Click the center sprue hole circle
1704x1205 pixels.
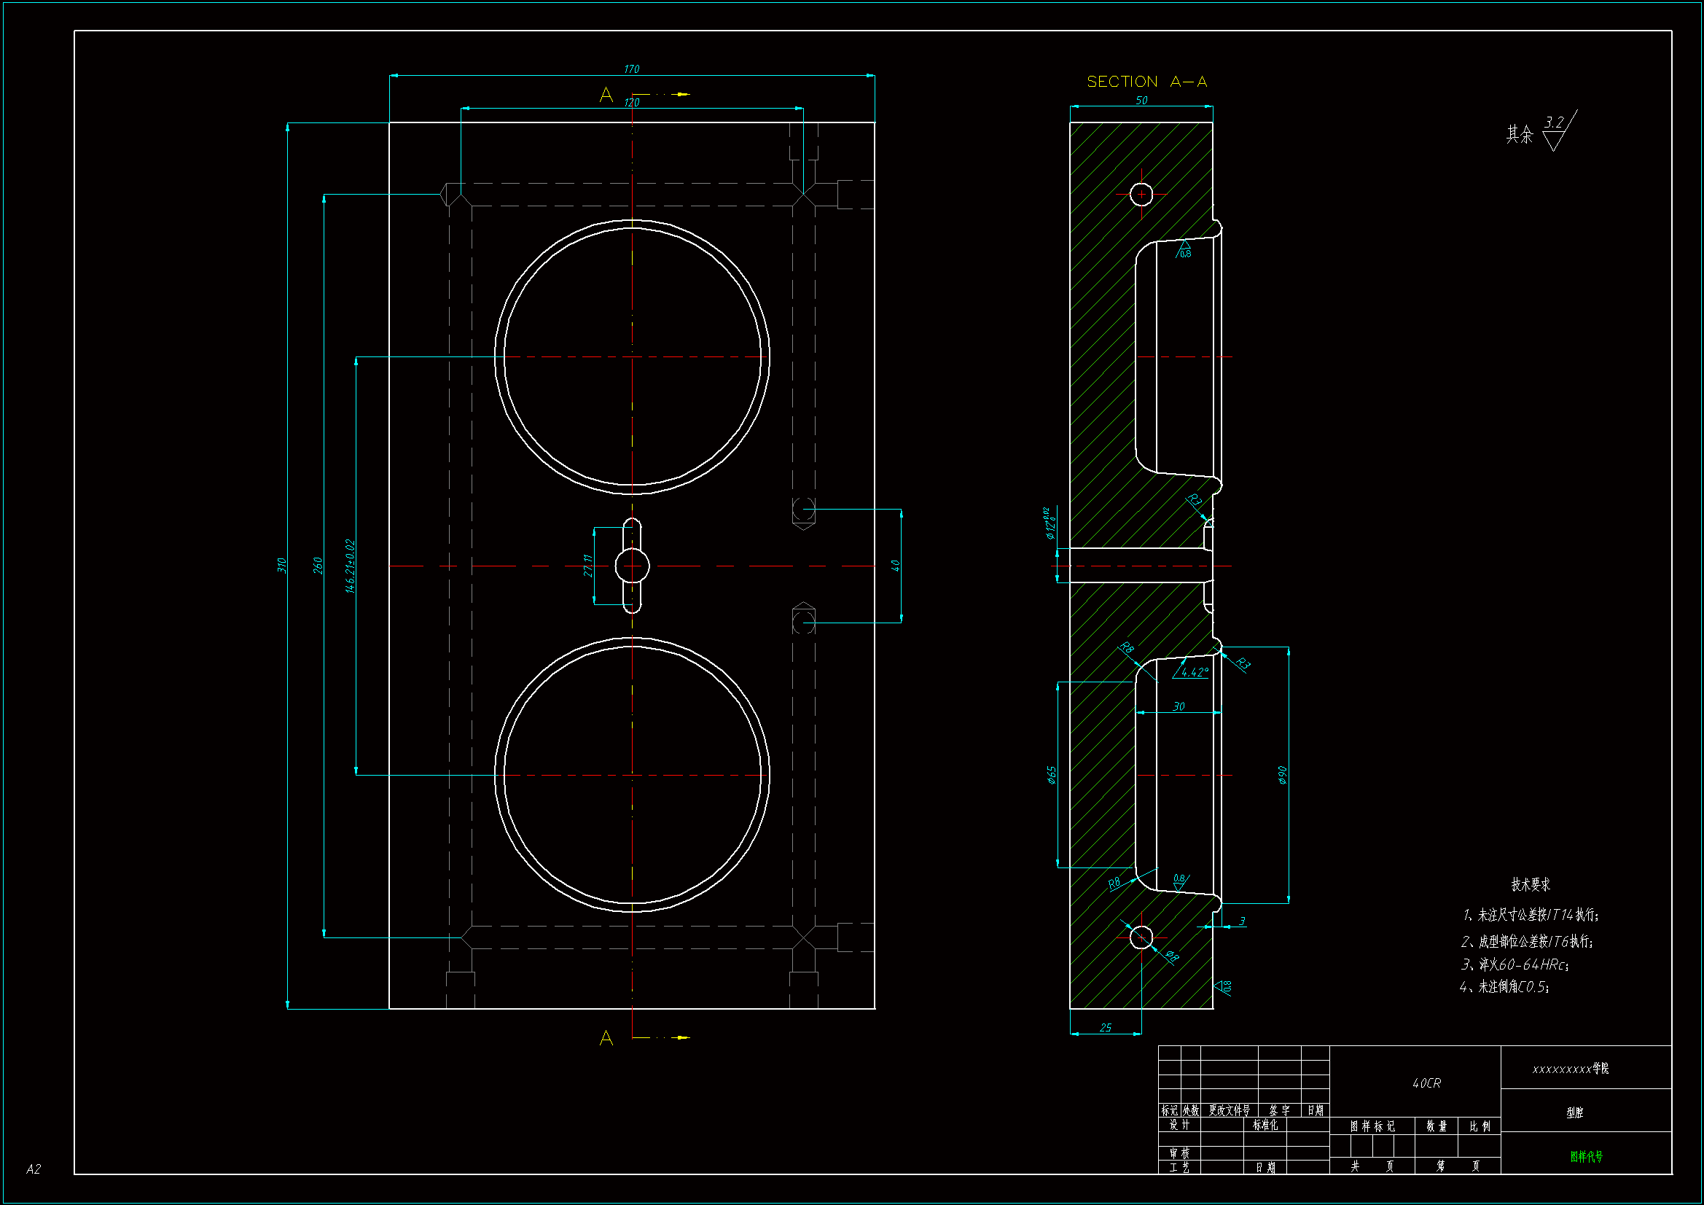pos(633,566)
